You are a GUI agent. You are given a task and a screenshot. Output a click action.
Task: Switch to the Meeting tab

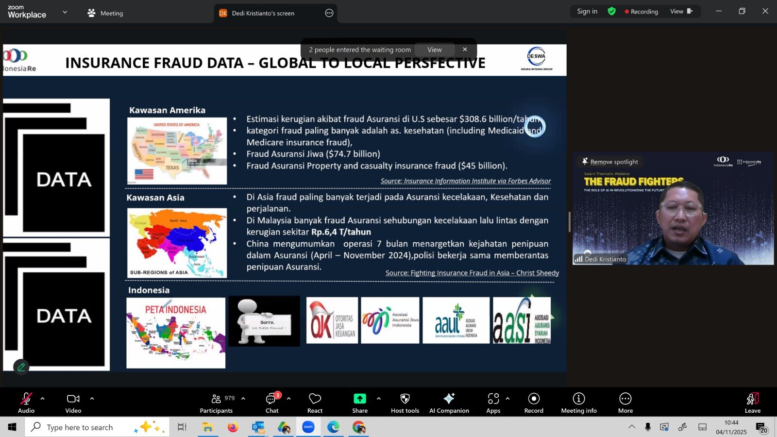[105, 13]
